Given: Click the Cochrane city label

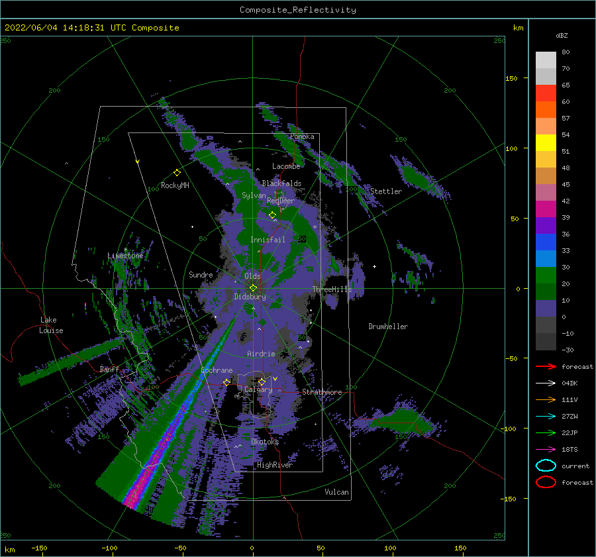Looking at the screenshot, I should pos(217,370).
